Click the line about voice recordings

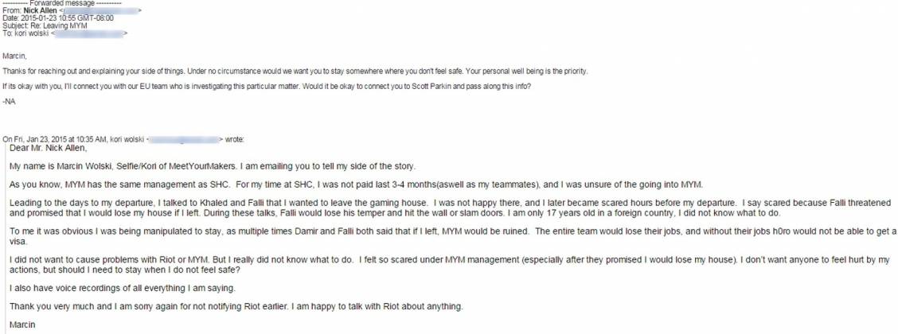click(x=123, y=288)
